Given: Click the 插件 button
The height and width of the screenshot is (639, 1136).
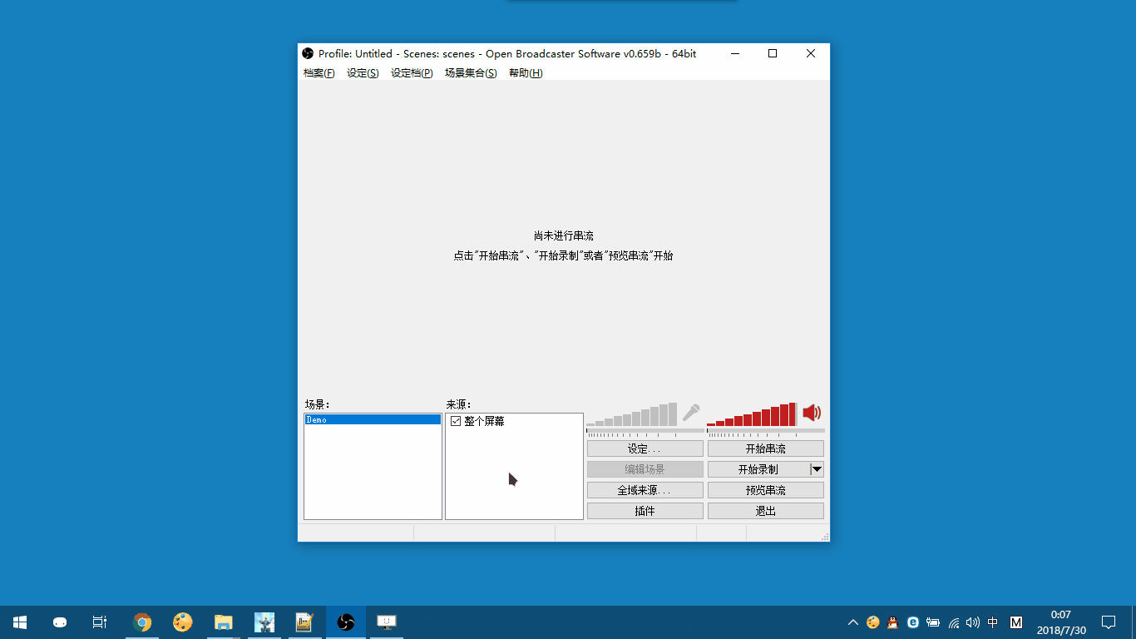Looking at the screenshot, I should point(645,511).
